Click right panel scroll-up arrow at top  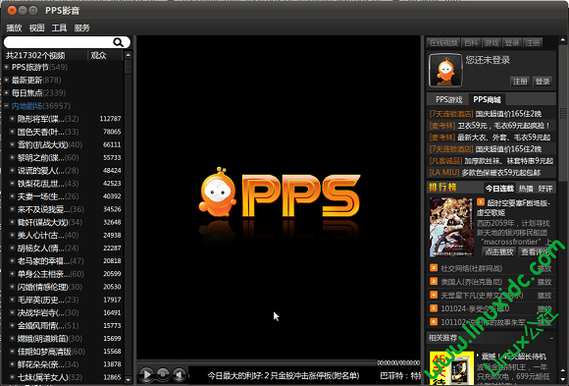click(563, 39)
